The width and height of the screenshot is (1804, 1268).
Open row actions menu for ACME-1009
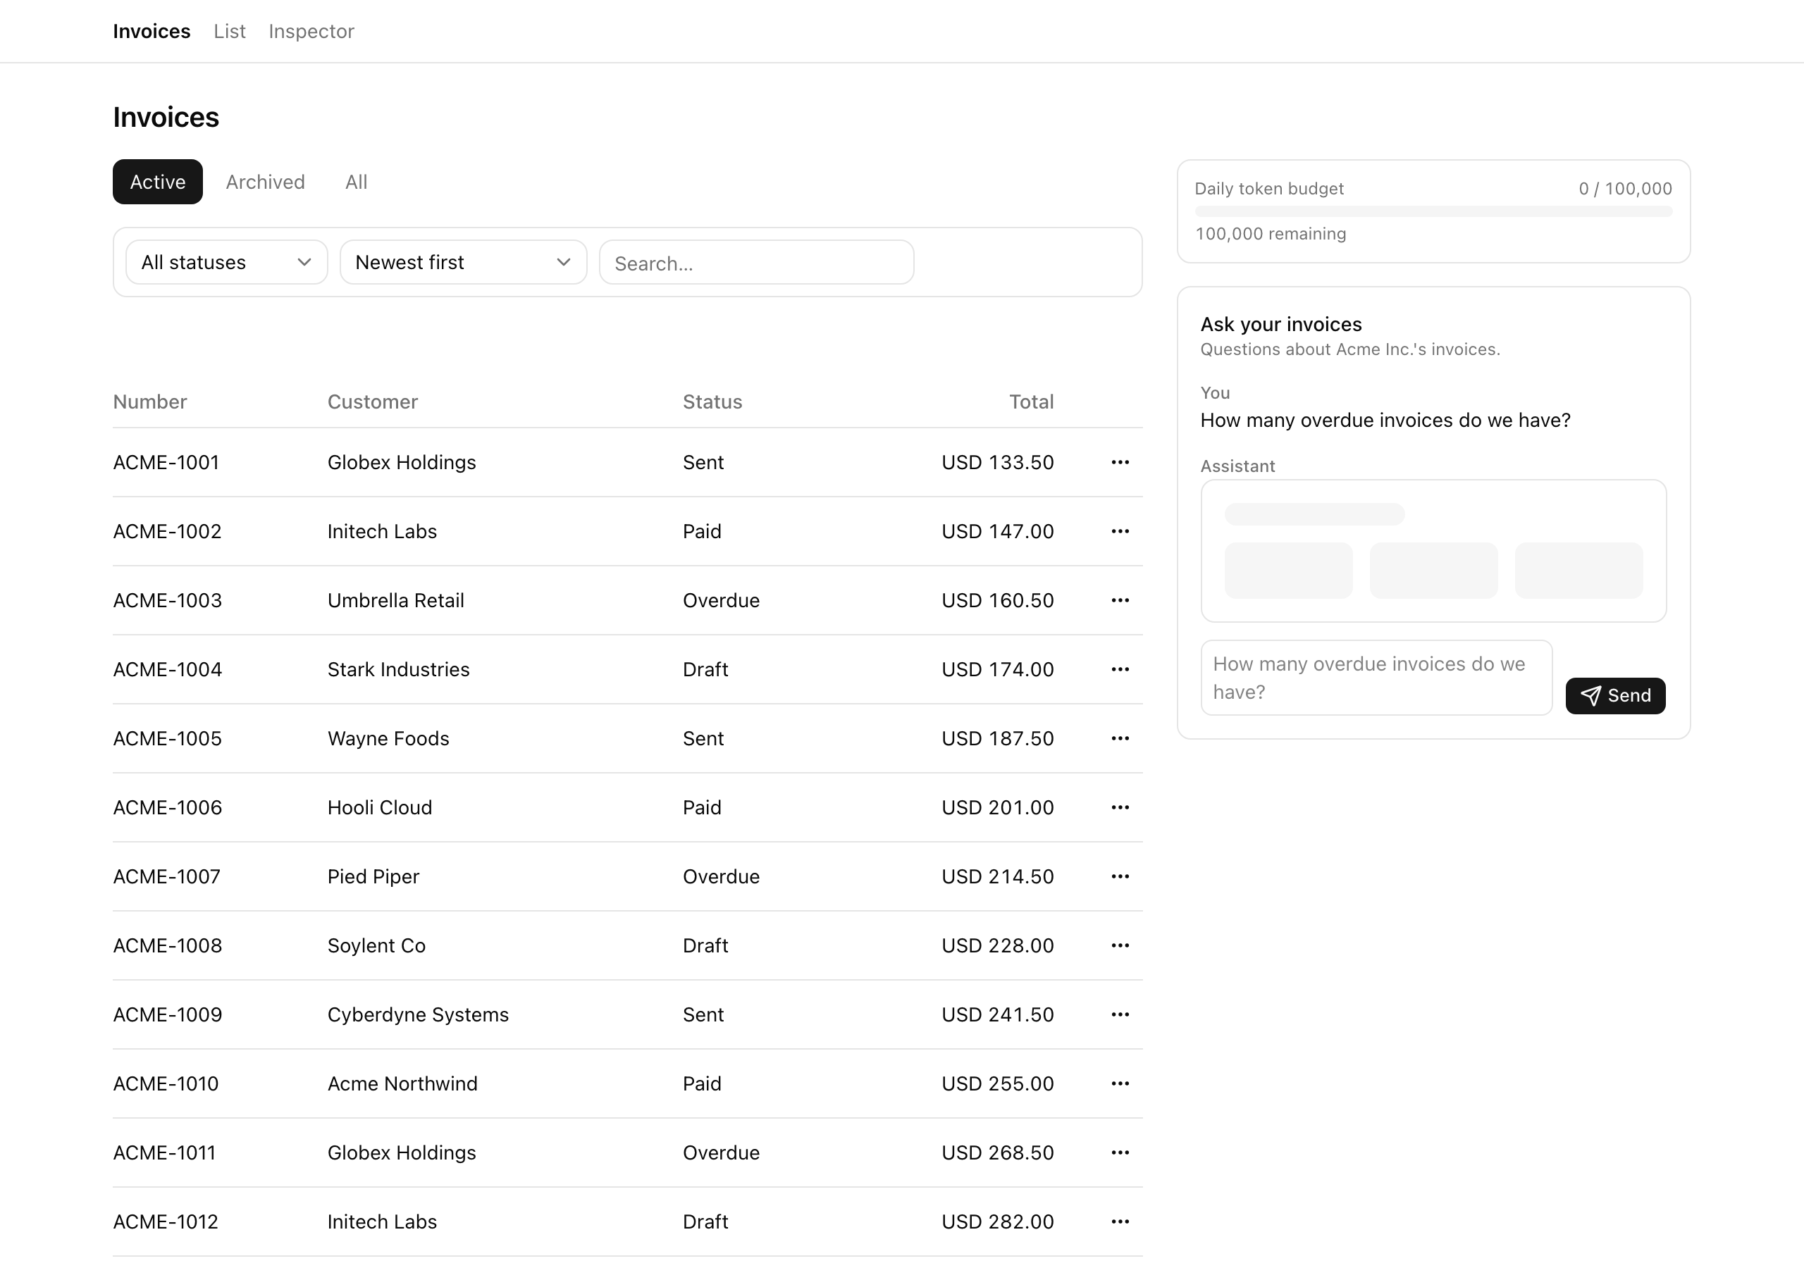pyautogui.click(x=1120, y=1015)
